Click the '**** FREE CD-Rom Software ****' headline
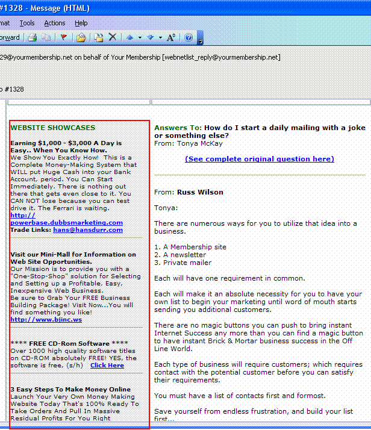The height and width of the screenshot is (430, 371). pyautogui.click(x=69, y=344)
